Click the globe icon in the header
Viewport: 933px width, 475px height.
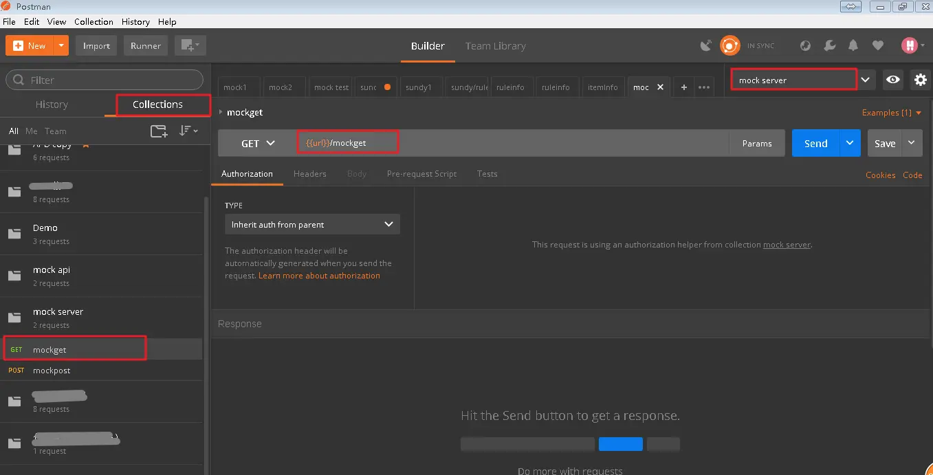point(806,46)
